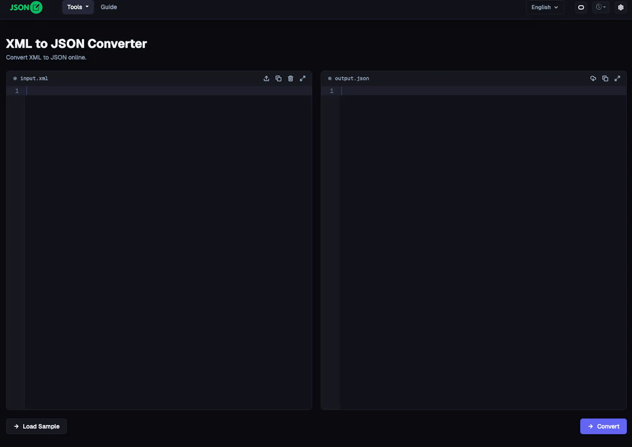Screen dimensions: 632x447
Task: Open the theme mode dropdown
Action: [x=601, y=7]
